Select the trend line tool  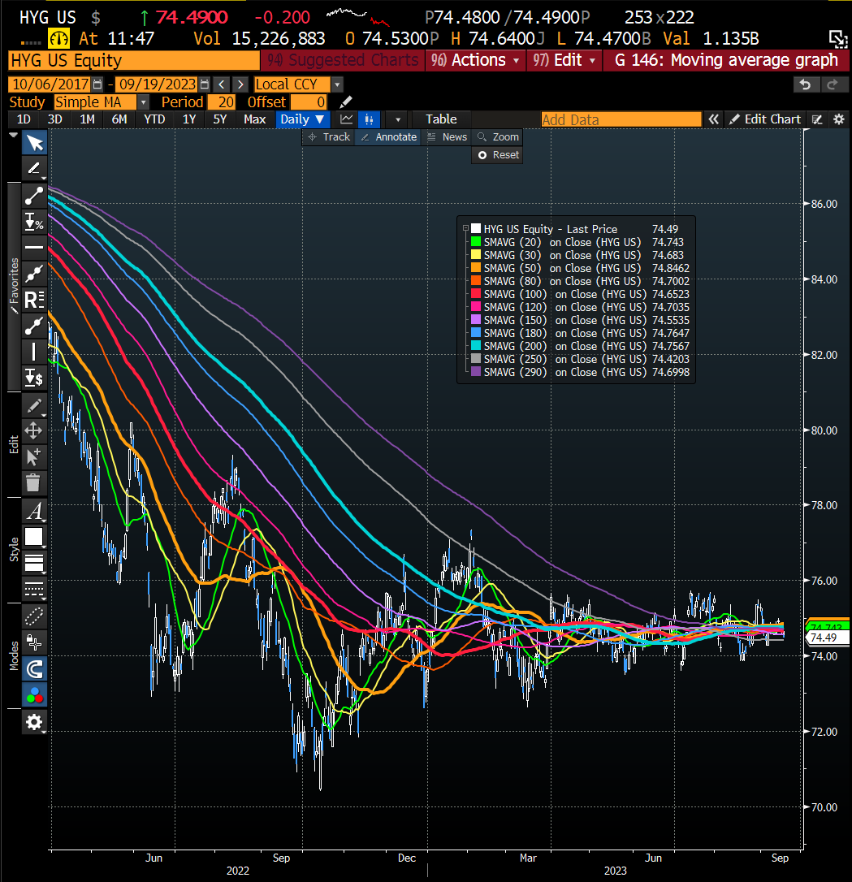pyautogui.click(x=34, y=196)
